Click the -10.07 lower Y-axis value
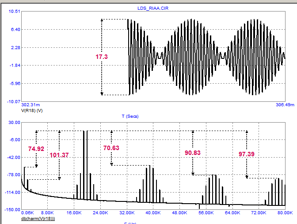 [x=14, y=102]
